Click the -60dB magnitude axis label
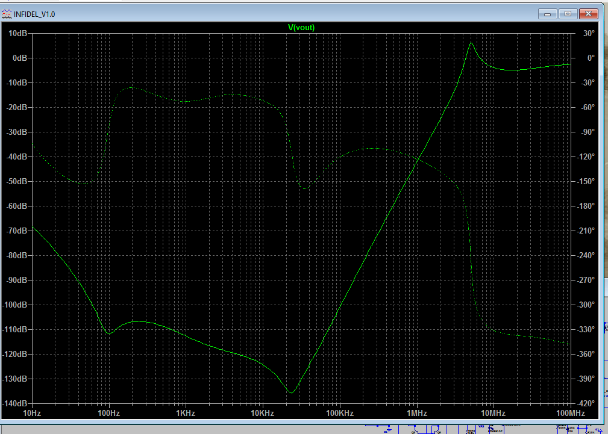 17,206
